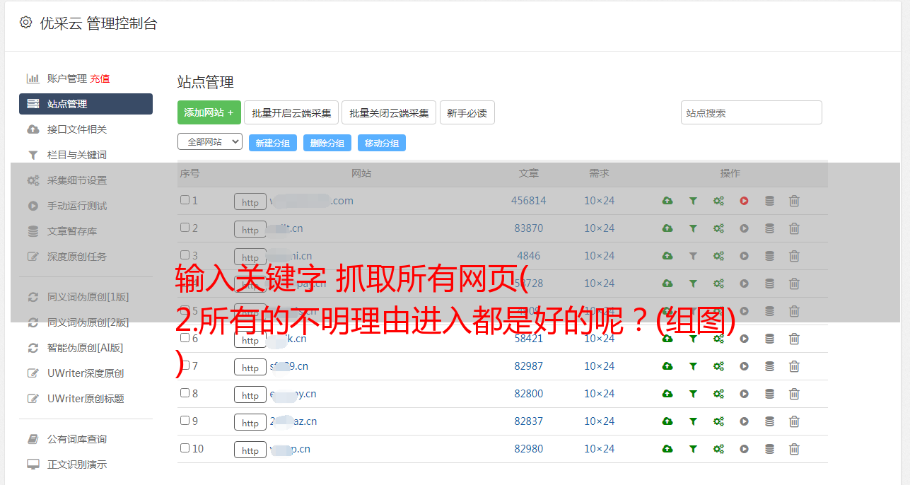The image size is (910, 485).
Task: Click the play icon in row 2
Action: click(744, 228)
